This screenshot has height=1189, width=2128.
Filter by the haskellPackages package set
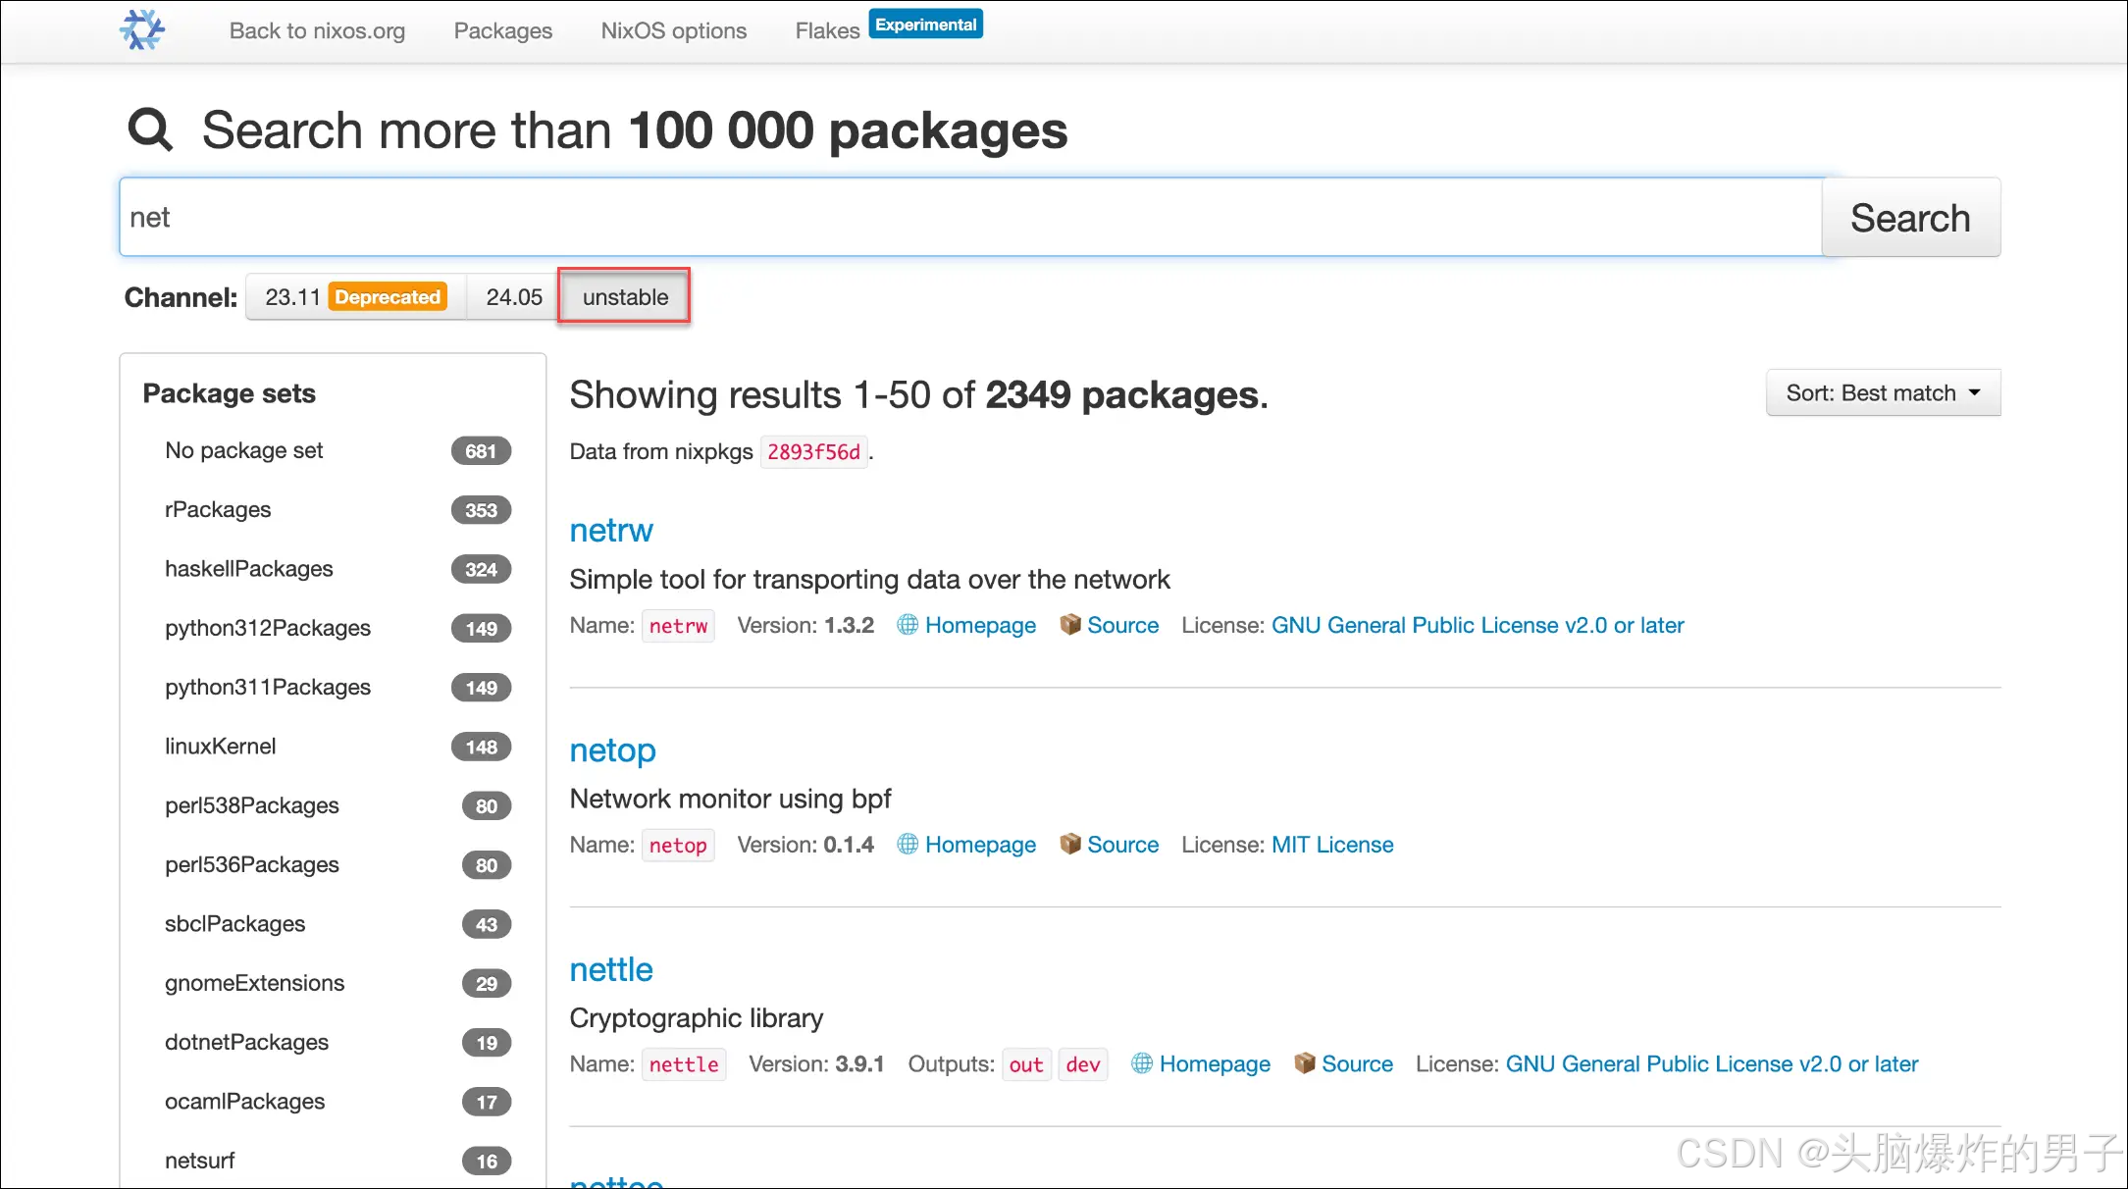(249, 569)
